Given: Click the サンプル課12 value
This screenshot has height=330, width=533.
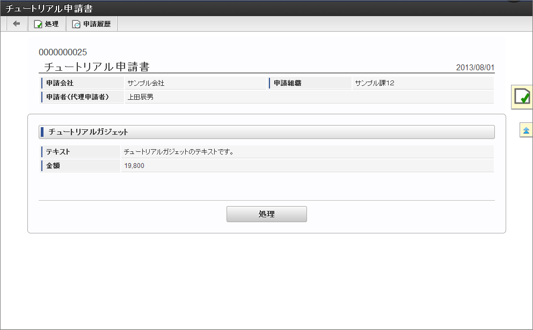Looking at the screenshot, I should pos(374,83).
